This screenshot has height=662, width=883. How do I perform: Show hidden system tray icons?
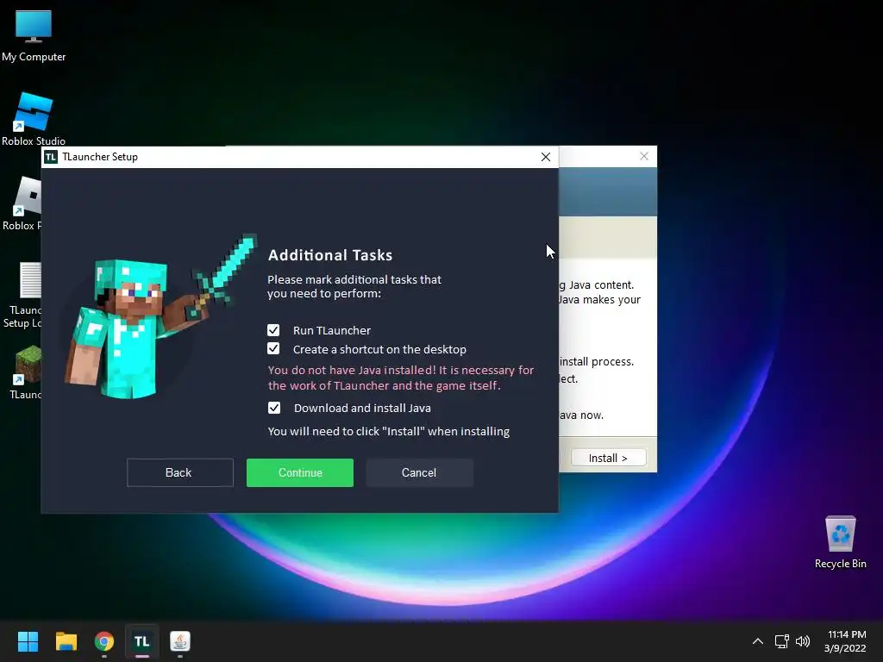(757, 641)
